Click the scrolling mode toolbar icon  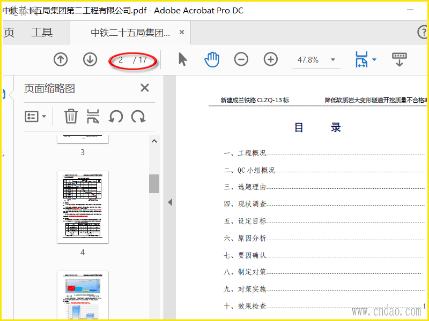coord(399,59)
